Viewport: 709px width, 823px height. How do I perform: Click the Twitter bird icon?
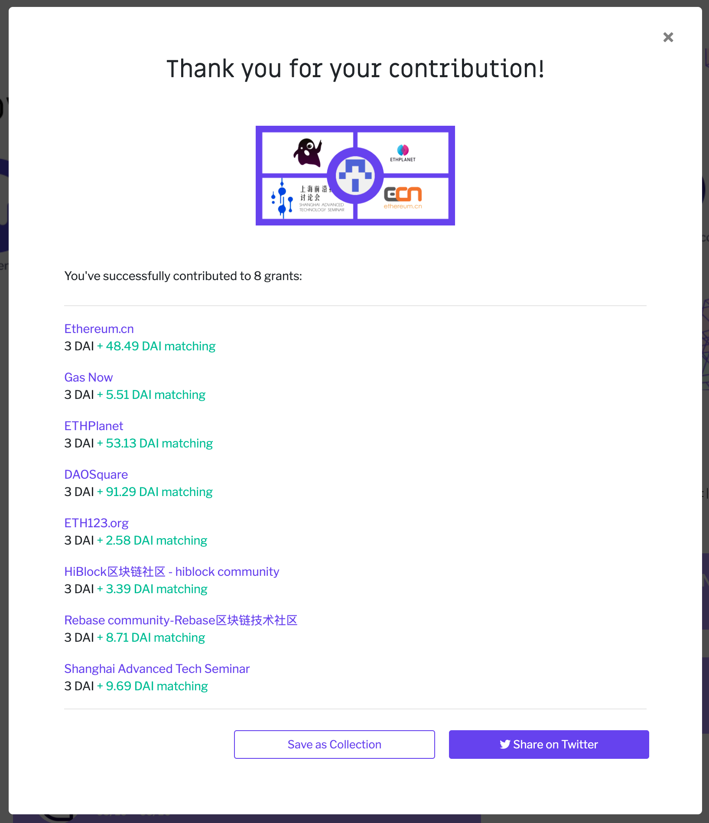pyautogui.click(x=505, y=745)
